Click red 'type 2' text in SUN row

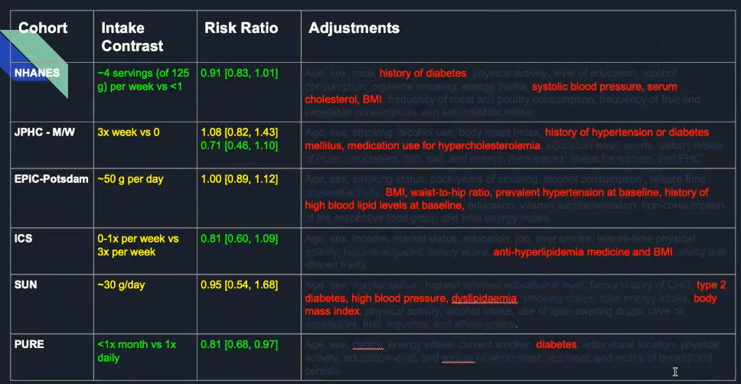click(711, 285)
